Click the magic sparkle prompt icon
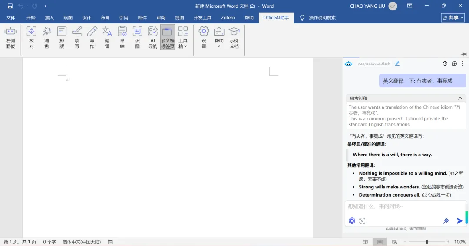The width and height of the screenshot is (469, 246). point(446,220)
